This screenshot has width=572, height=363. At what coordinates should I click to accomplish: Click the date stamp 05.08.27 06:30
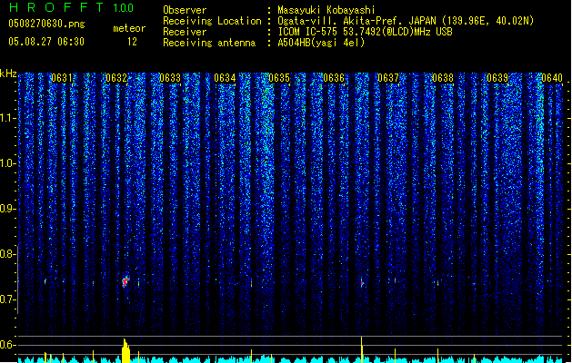[46, 42]
